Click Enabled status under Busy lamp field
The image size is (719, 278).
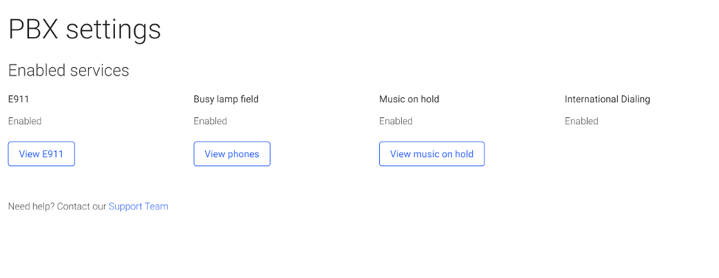(210, 121)
